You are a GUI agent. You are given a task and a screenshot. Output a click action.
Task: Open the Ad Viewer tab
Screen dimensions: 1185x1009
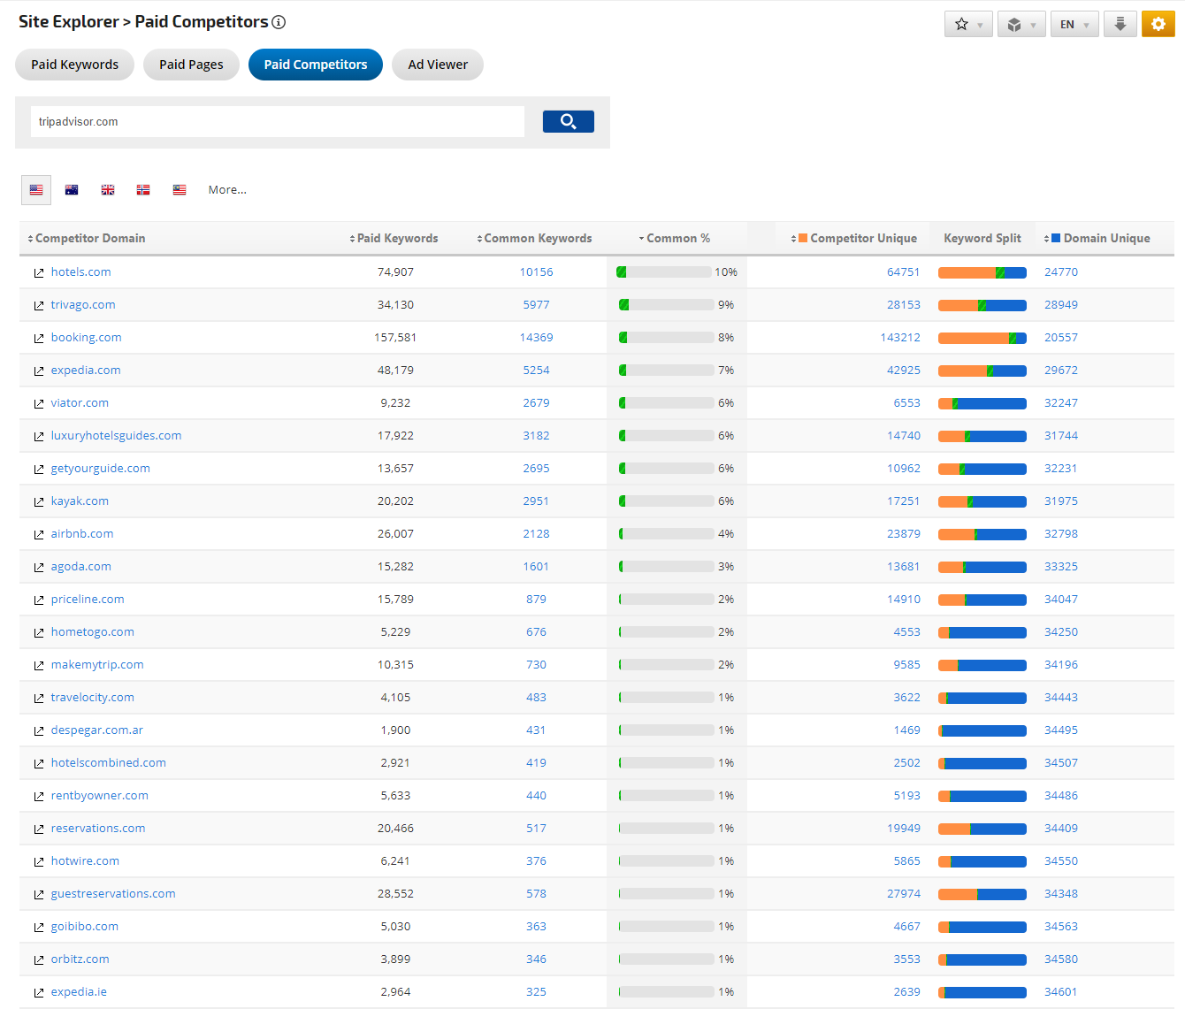pyautogui.click(x=437, y=65)
